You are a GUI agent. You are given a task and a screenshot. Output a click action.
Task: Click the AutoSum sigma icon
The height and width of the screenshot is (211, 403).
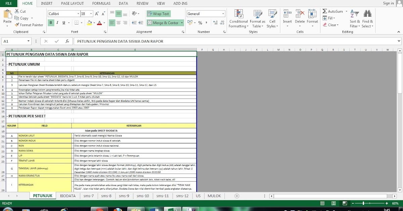pos(325,11)
